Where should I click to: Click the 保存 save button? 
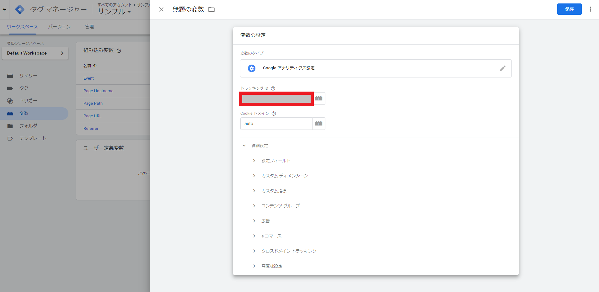click(569, 9)
